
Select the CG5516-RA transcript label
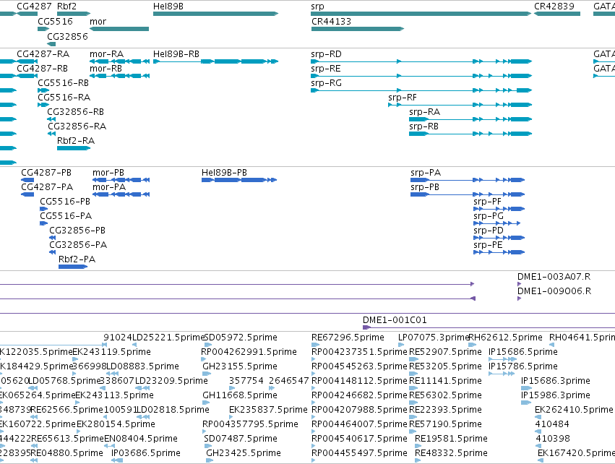coord(64,98)
